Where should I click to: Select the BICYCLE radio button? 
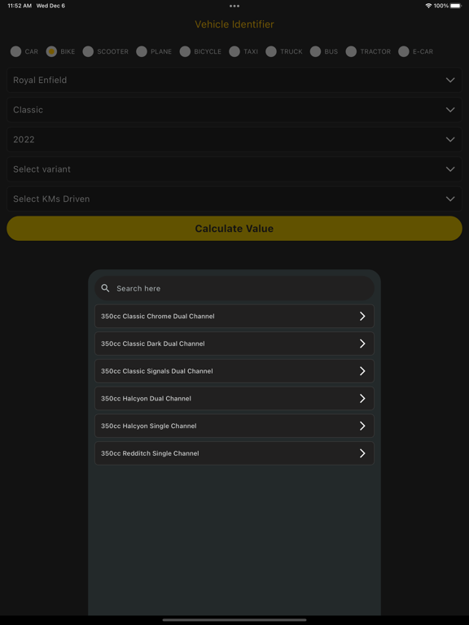pyautogui.click(x=185, y=51)
